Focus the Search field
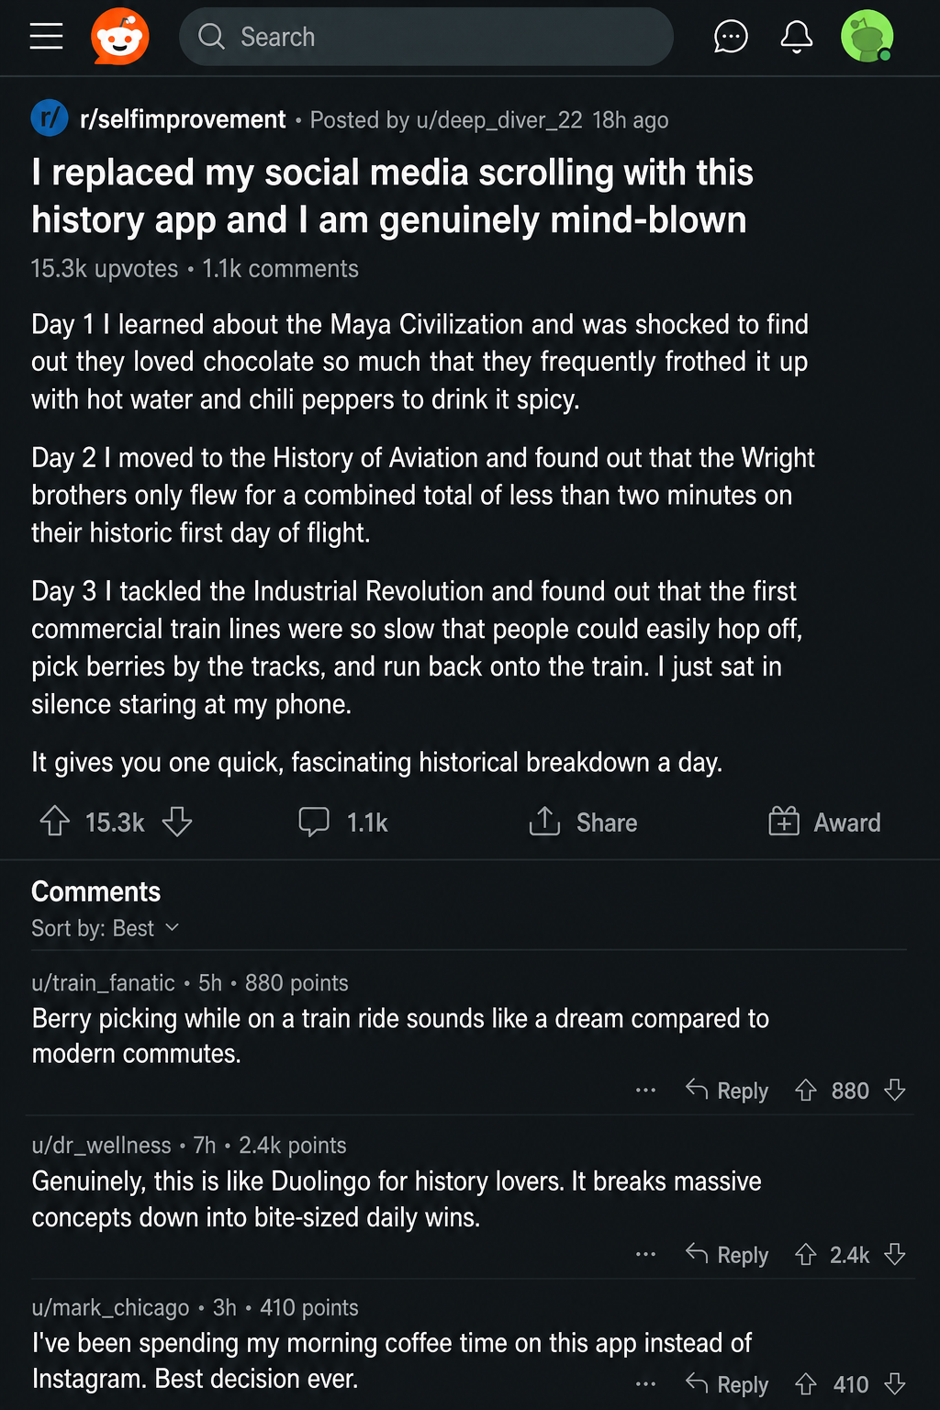This screenshot has height=1410, width=940. pyautogui.click(x=426, y=37)
